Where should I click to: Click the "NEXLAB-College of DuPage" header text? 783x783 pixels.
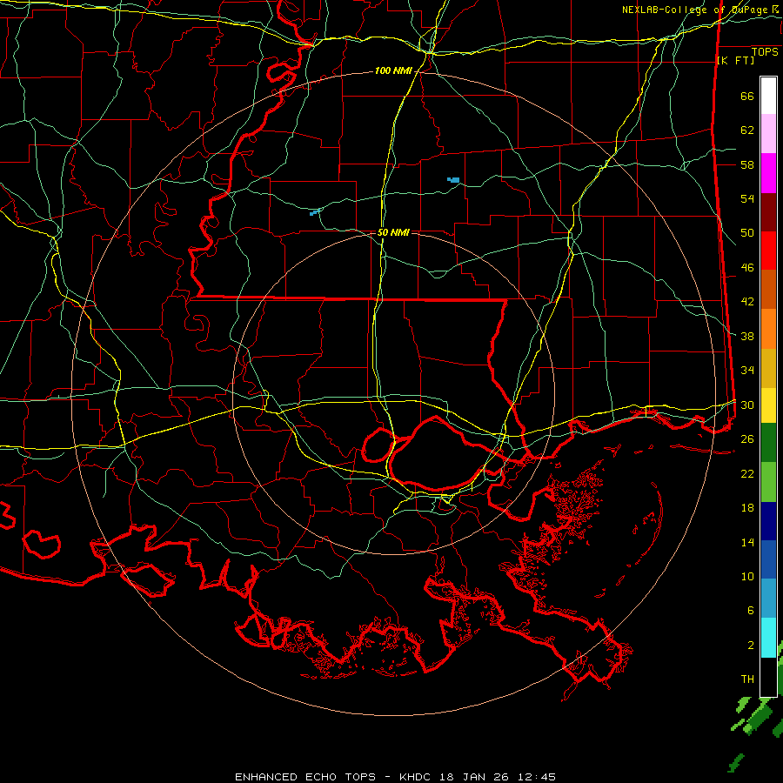click(694, 10)
